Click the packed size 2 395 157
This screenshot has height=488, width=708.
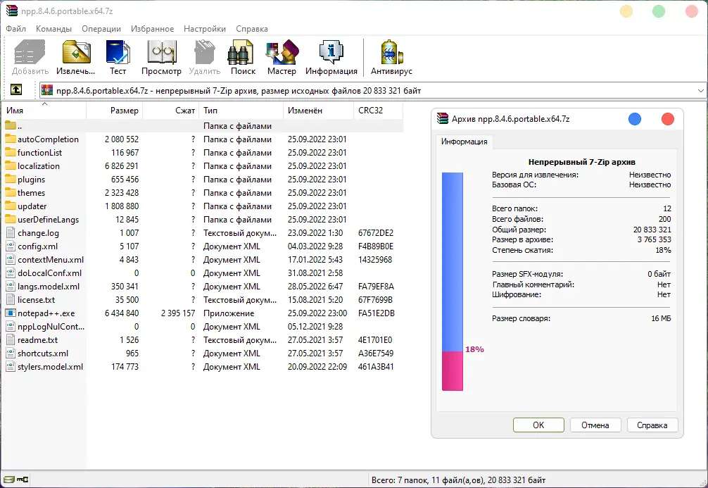(x=178, y=313)
